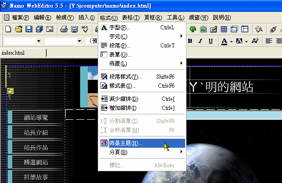Click the document icon left of 檔案
This screenshot has width=282, height=183.
6,18
